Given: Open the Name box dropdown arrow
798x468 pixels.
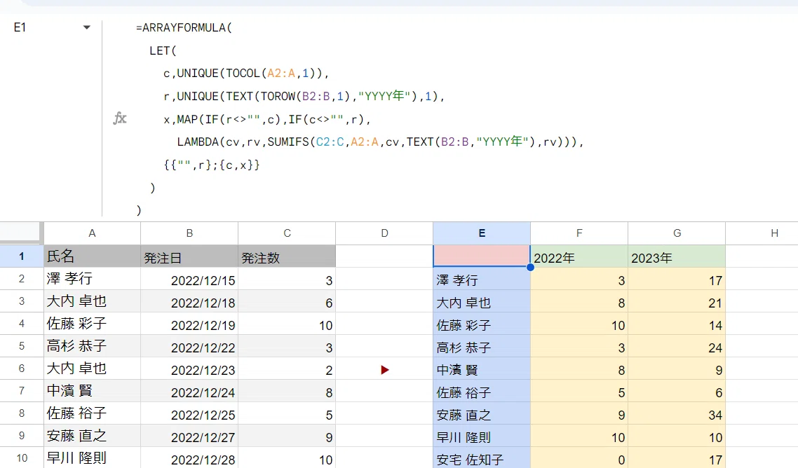Looking at the screenshot, I should point(86,27).
